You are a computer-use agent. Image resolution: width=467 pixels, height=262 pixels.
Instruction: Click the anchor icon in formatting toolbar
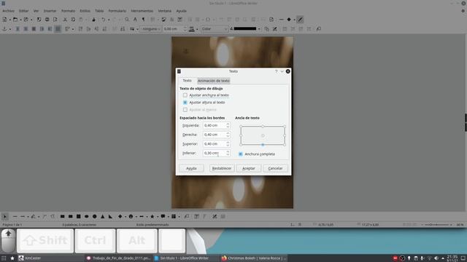(x=5, y=29)
